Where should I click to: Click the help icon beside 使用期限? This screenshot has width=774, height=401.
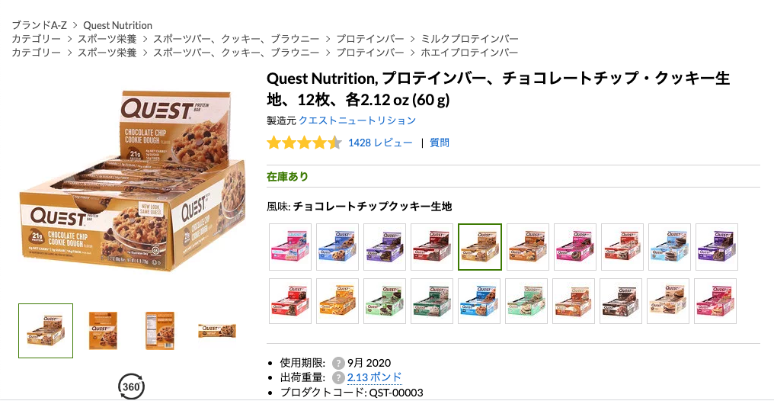(x=338, y=363)
